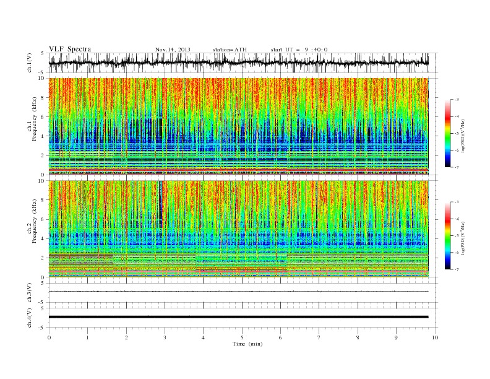Viewport: 490px width, 379px height.
Task: Click the time axis tick label '6'
Action: pos(280,338)
